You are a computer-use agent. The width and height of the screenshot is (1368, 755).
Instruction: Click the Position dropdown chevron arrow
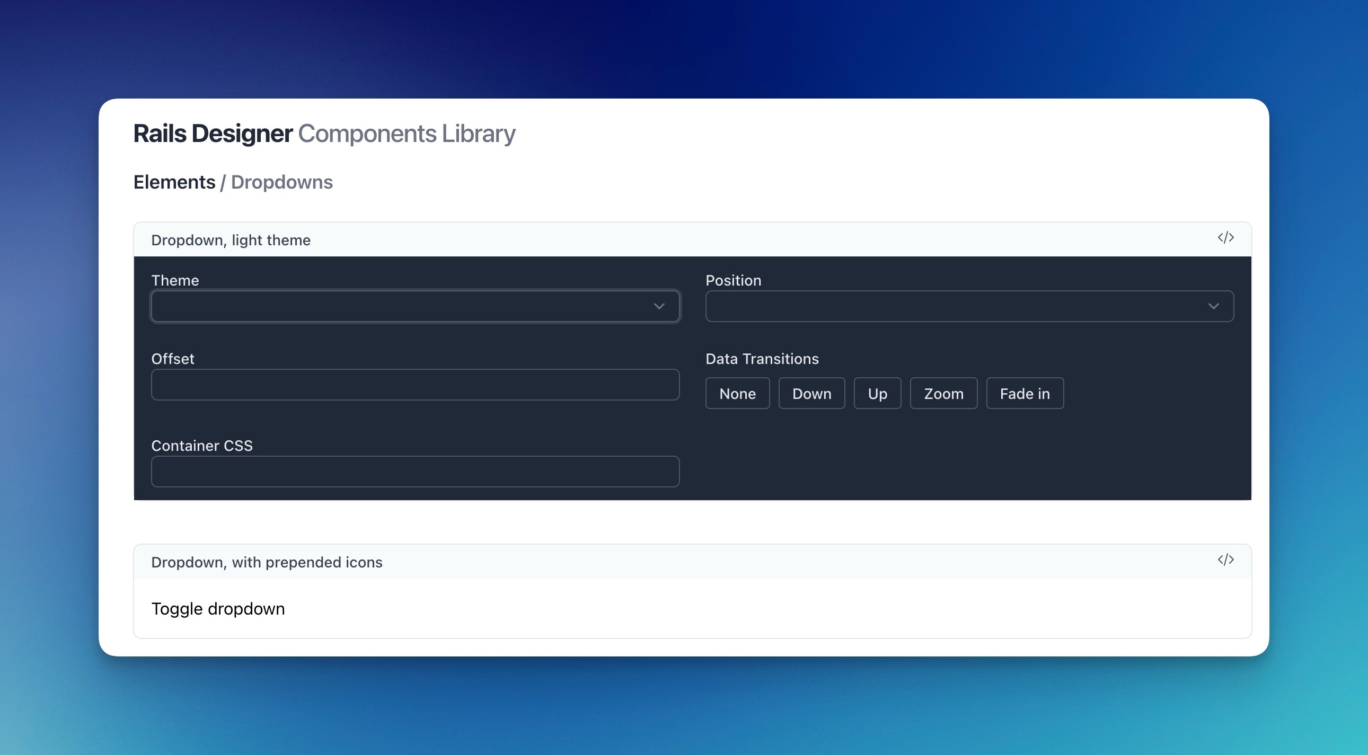coord(1213,306)
